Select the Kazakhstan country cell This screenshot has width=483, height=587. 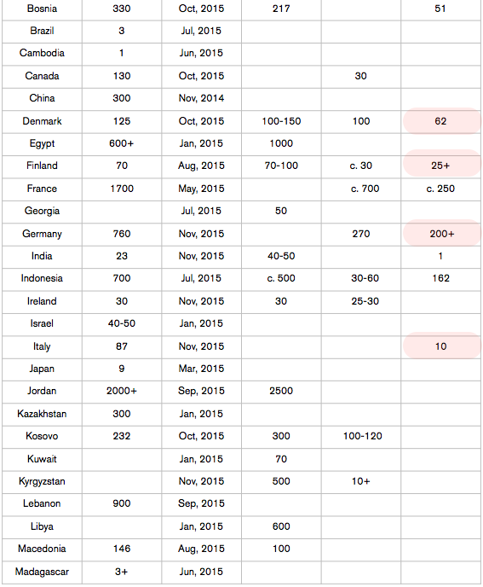click(x=42, y=414)
